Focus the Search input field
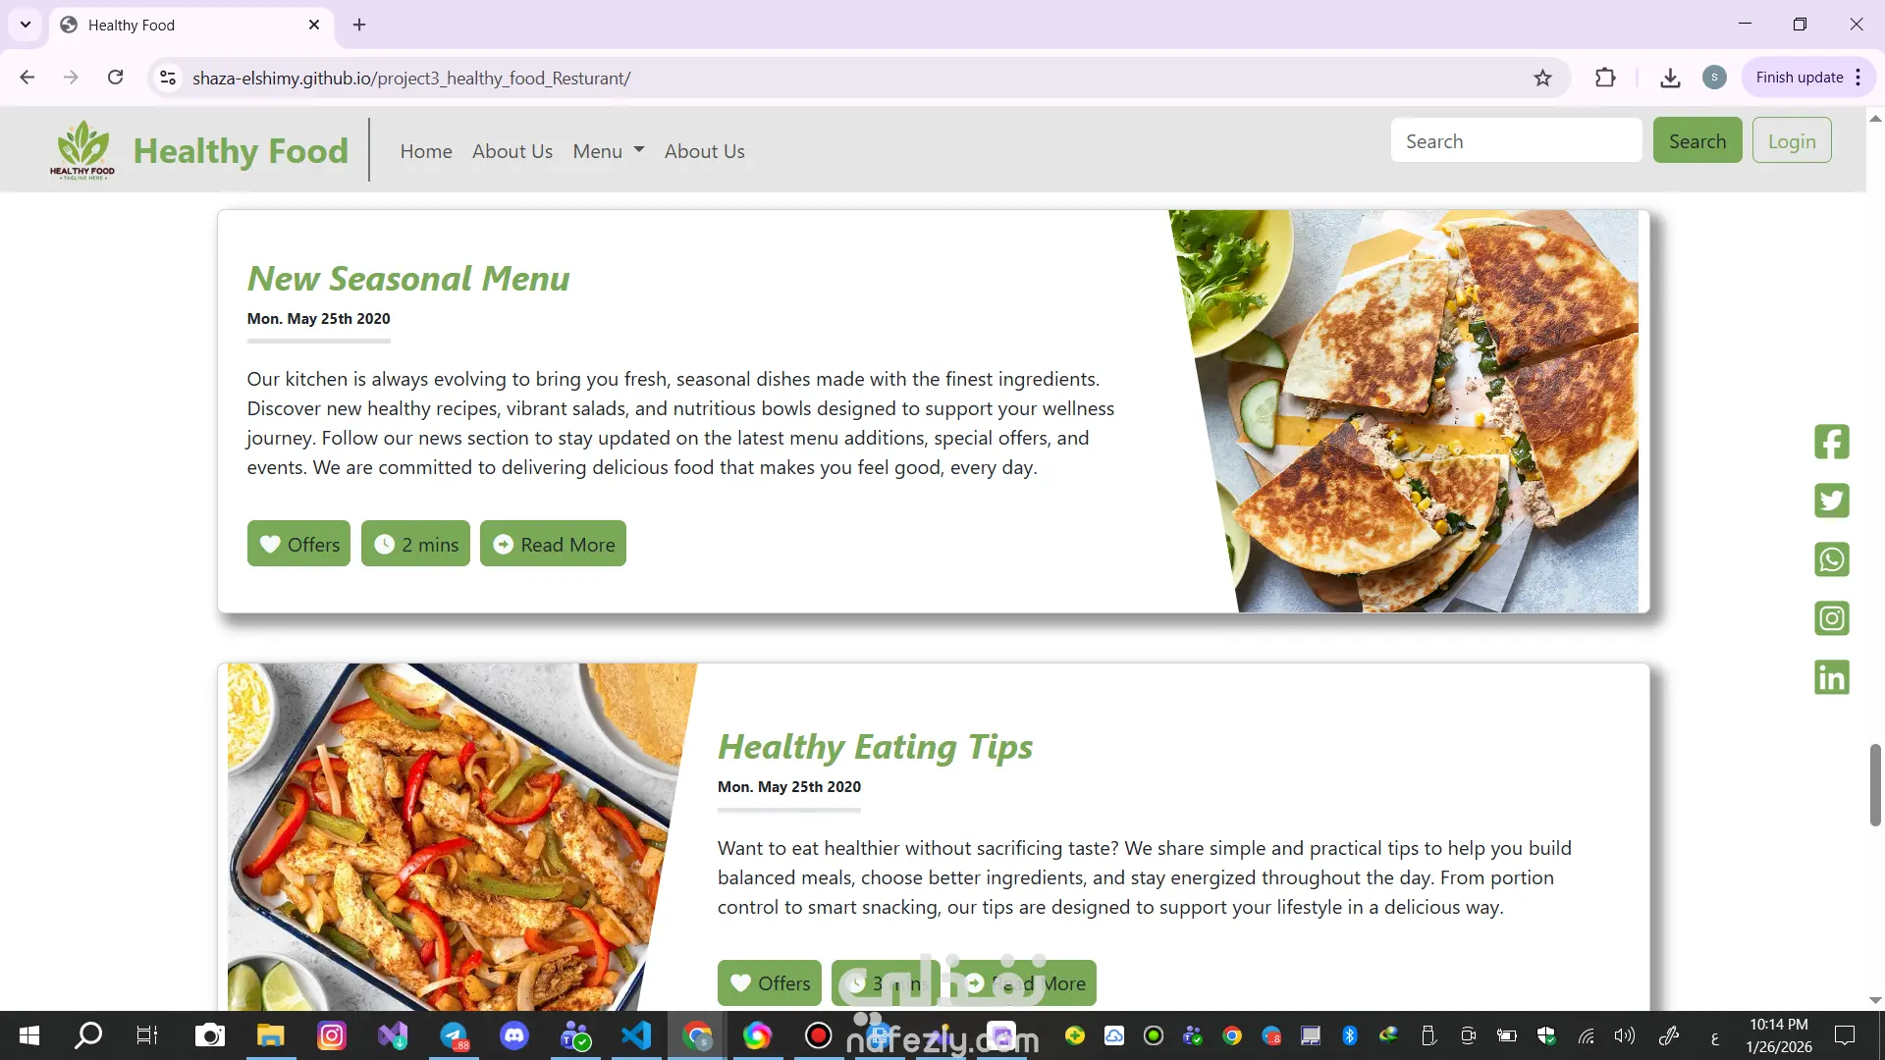 coord(1516,140)
